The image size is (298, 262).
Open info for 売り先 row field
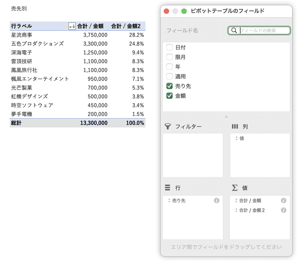click(x=216, y=200)
